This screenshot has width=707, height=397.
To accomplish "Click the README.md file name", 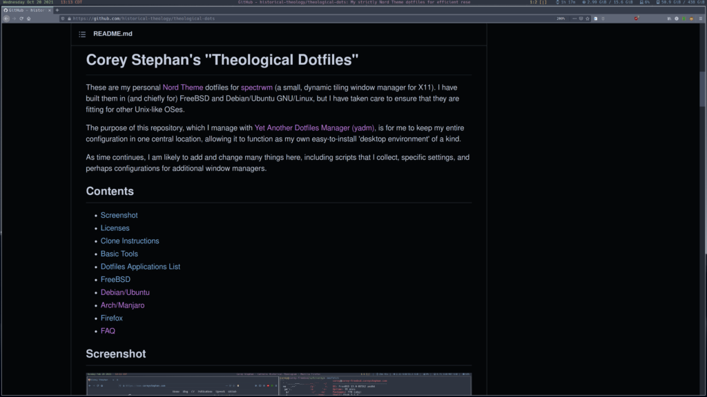I will tap(113, 34).
